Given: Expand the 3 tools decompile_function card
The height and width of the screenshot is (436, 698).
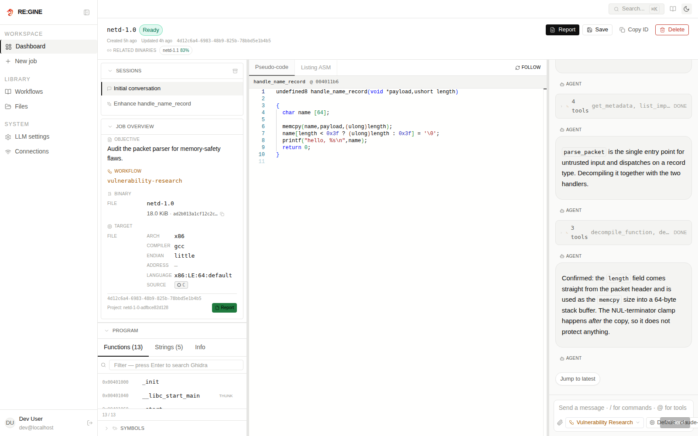Looking at the screenshot, I should click(623, 232).
